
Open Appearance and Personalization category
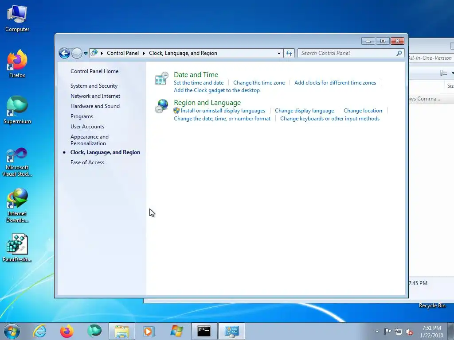point(90,140)
